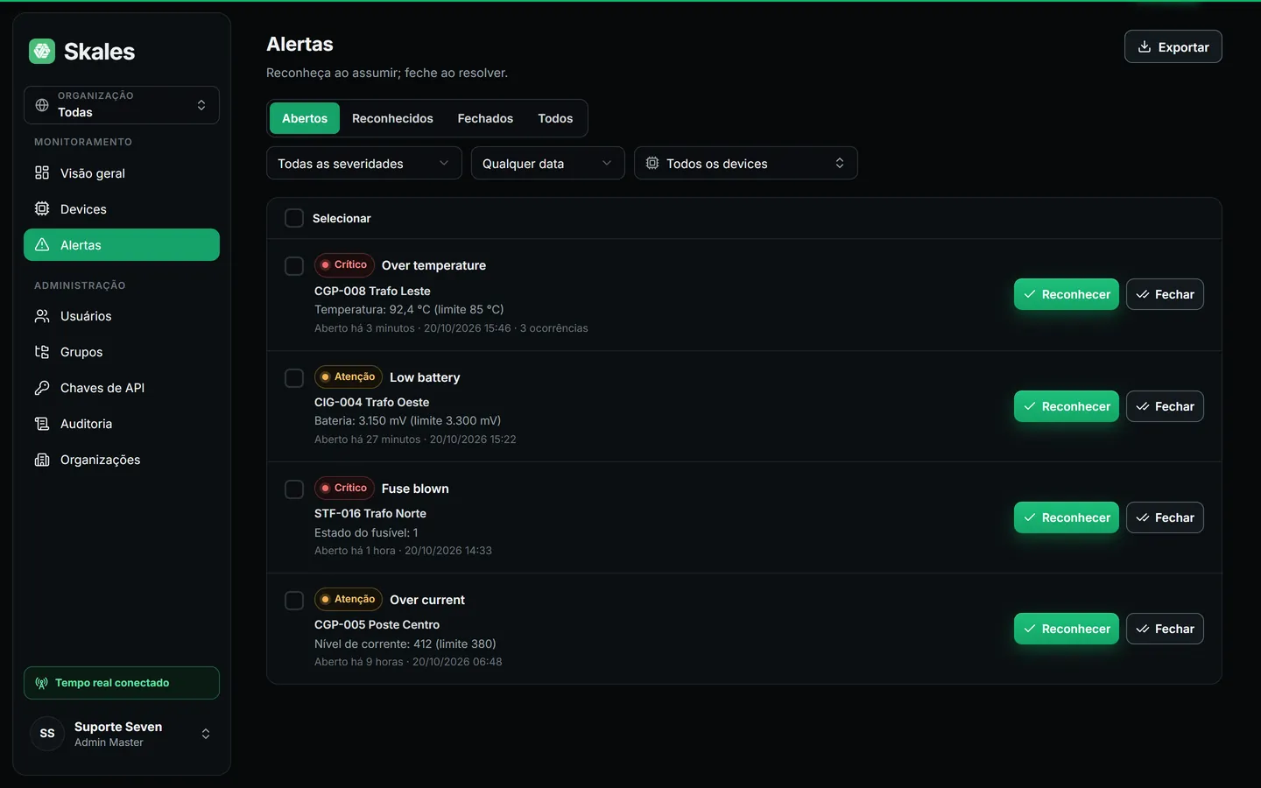Click the SS user avatar
1261x788 pixels.
(x=47, y=734)
